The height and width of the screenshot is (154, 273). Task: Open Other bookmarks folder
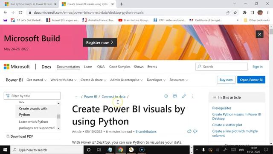click(x=257, y=20)
